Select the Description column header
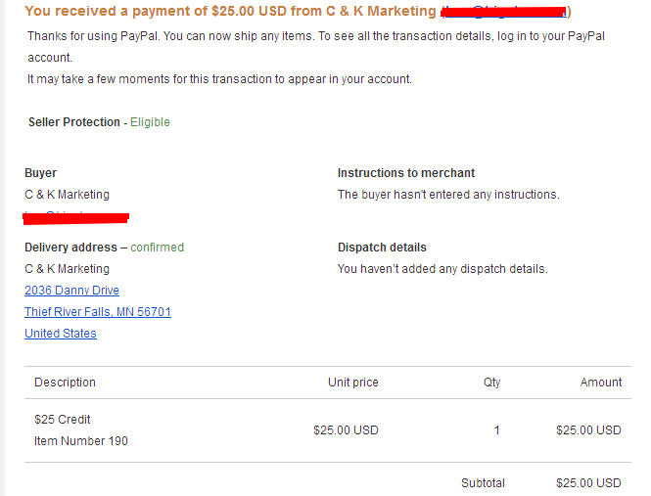Image resolution: width=651 pixels, height=496 pixels. (x=65, y=383)
